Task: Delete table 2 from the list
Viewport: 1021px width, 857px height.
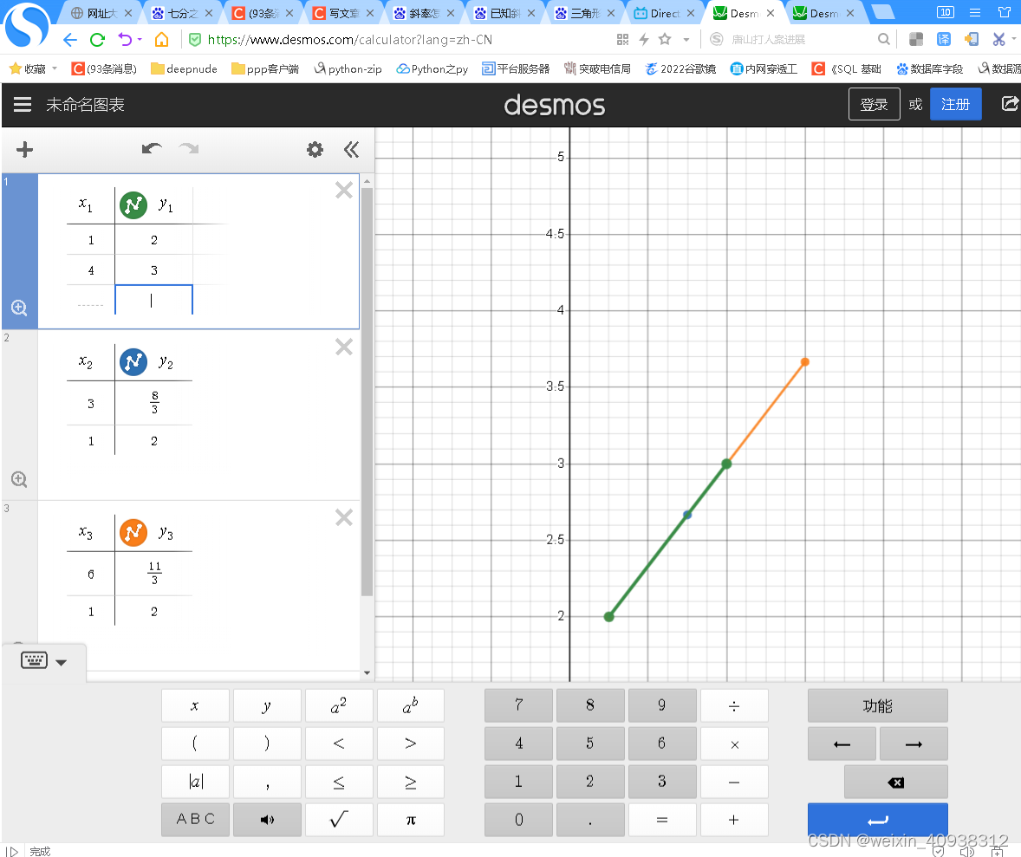Action: coord(344,347)
